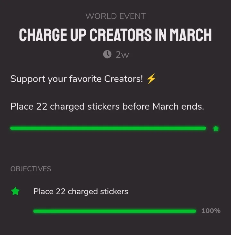Click the main event progress bar
Image resolution: width=231 pixels, height=235 pixels.
[108, 128]
